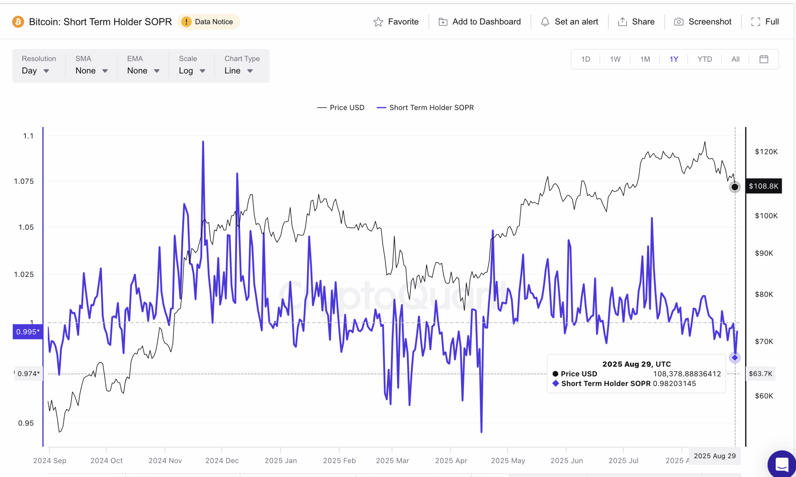Switch to the 1M time range
Image resolution: width=796 pixels, height=477 pixels.
(x=645, y=59)
